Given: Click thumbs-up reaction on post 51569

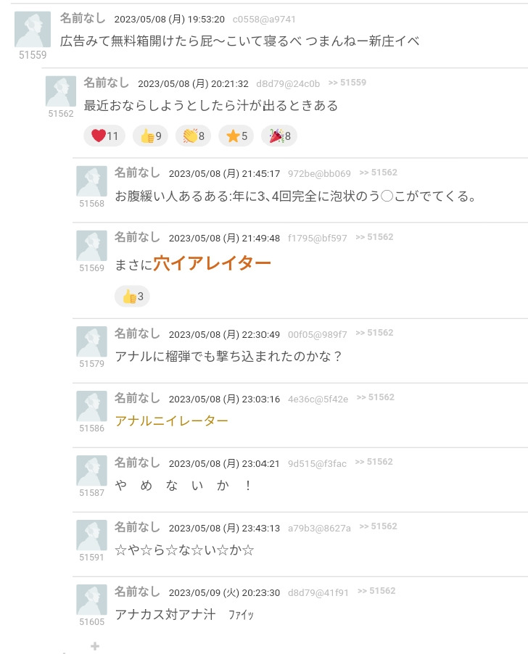Looking at the screenshot, I should (x=132, y=297).
